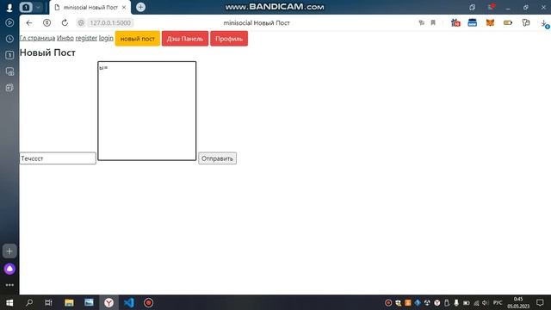This screenshot has width=551, height=310.
Task: Open the video play icon in sidebar
Action: (x=9, y=23)
